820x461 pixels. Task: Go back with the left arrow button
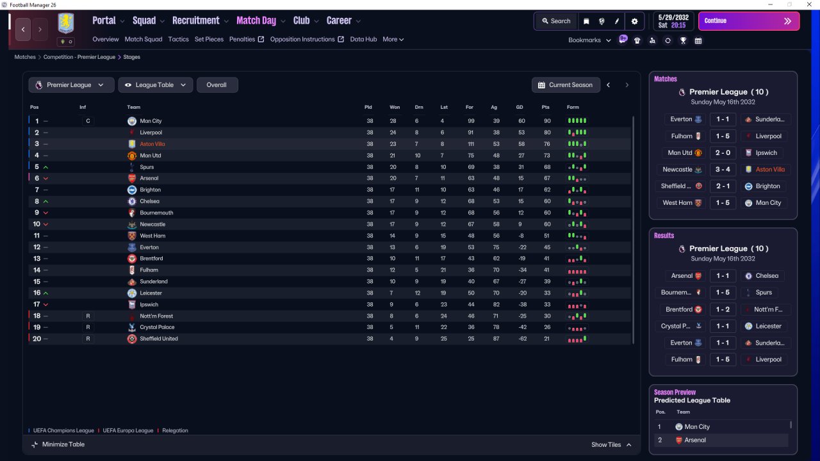[24, 29]
